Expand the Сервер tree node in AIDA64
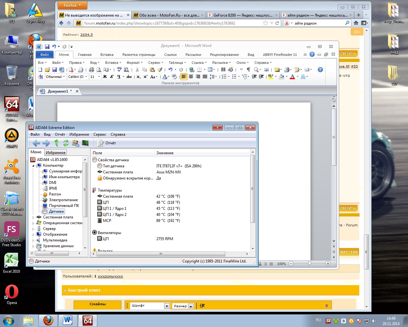 33,229
